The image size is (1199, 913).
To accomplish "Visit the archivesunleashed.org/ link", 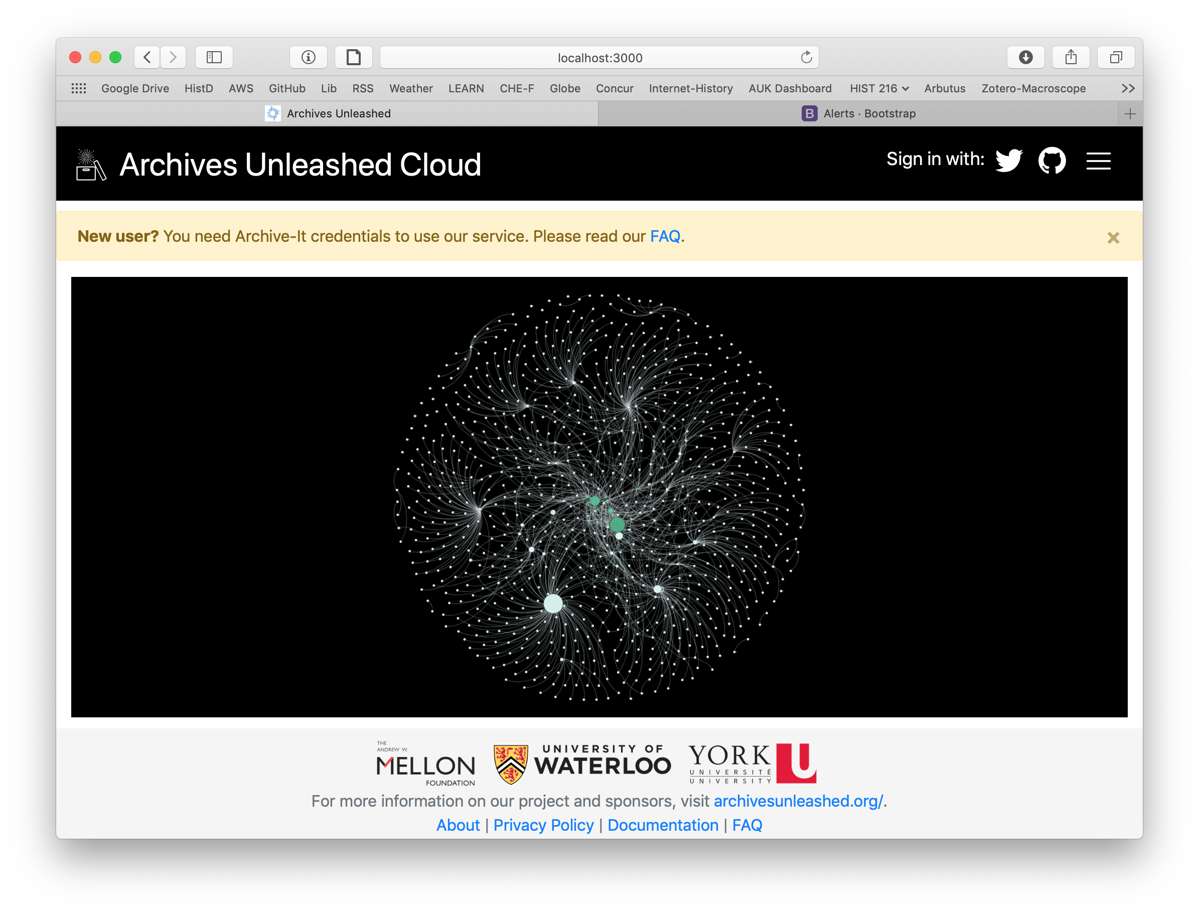I will [798, 801].
